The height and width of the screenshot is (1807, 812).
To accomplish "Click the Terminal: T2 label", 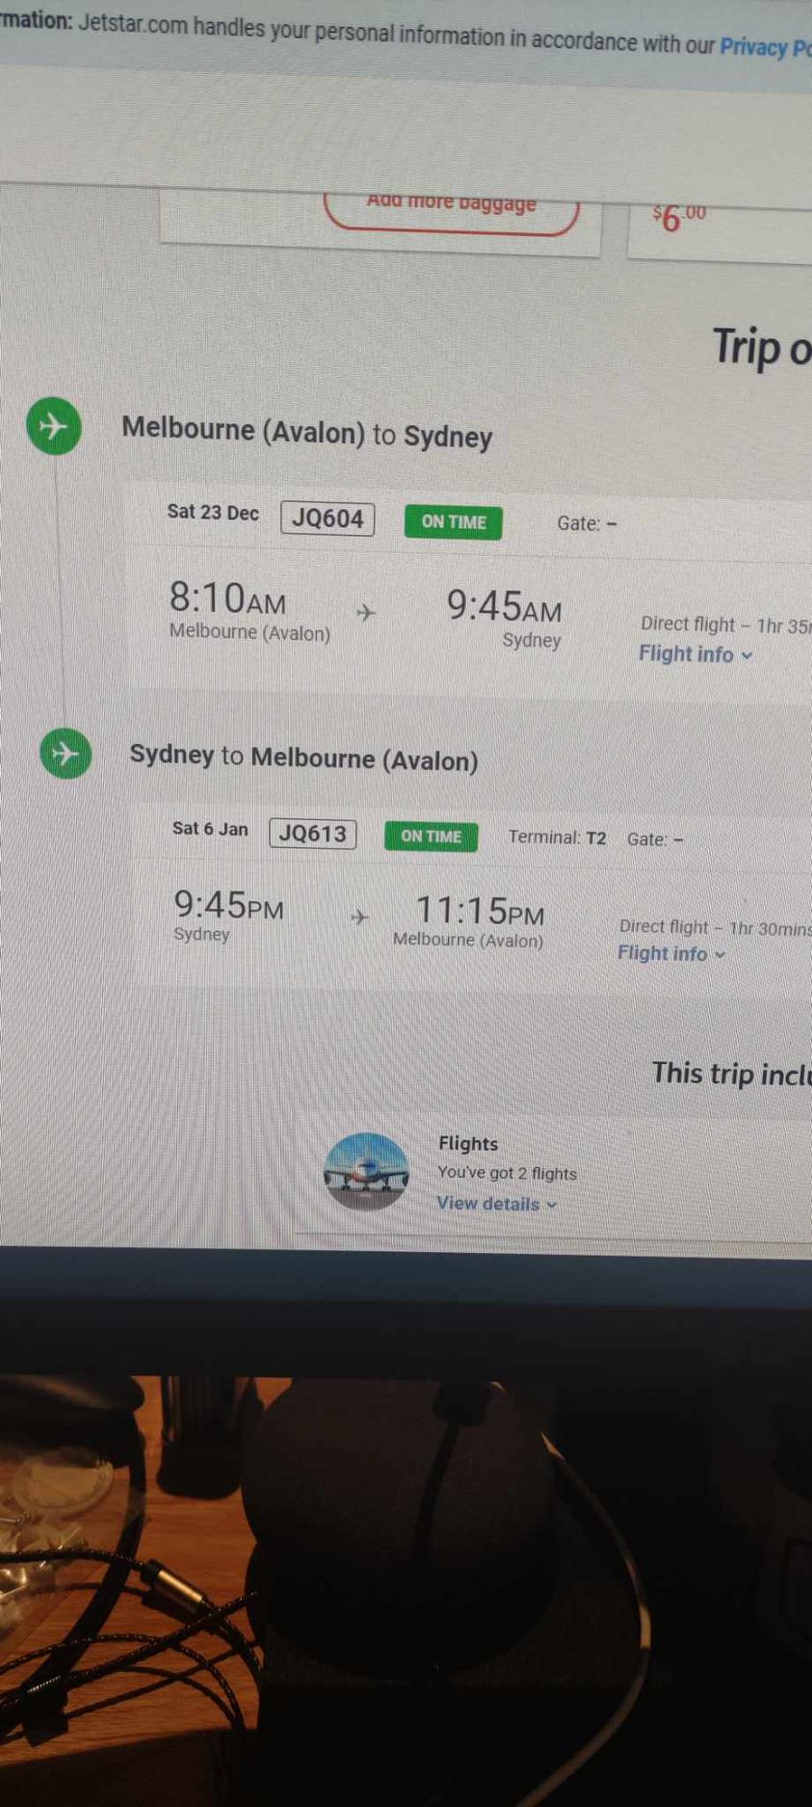I will point(558,837).
